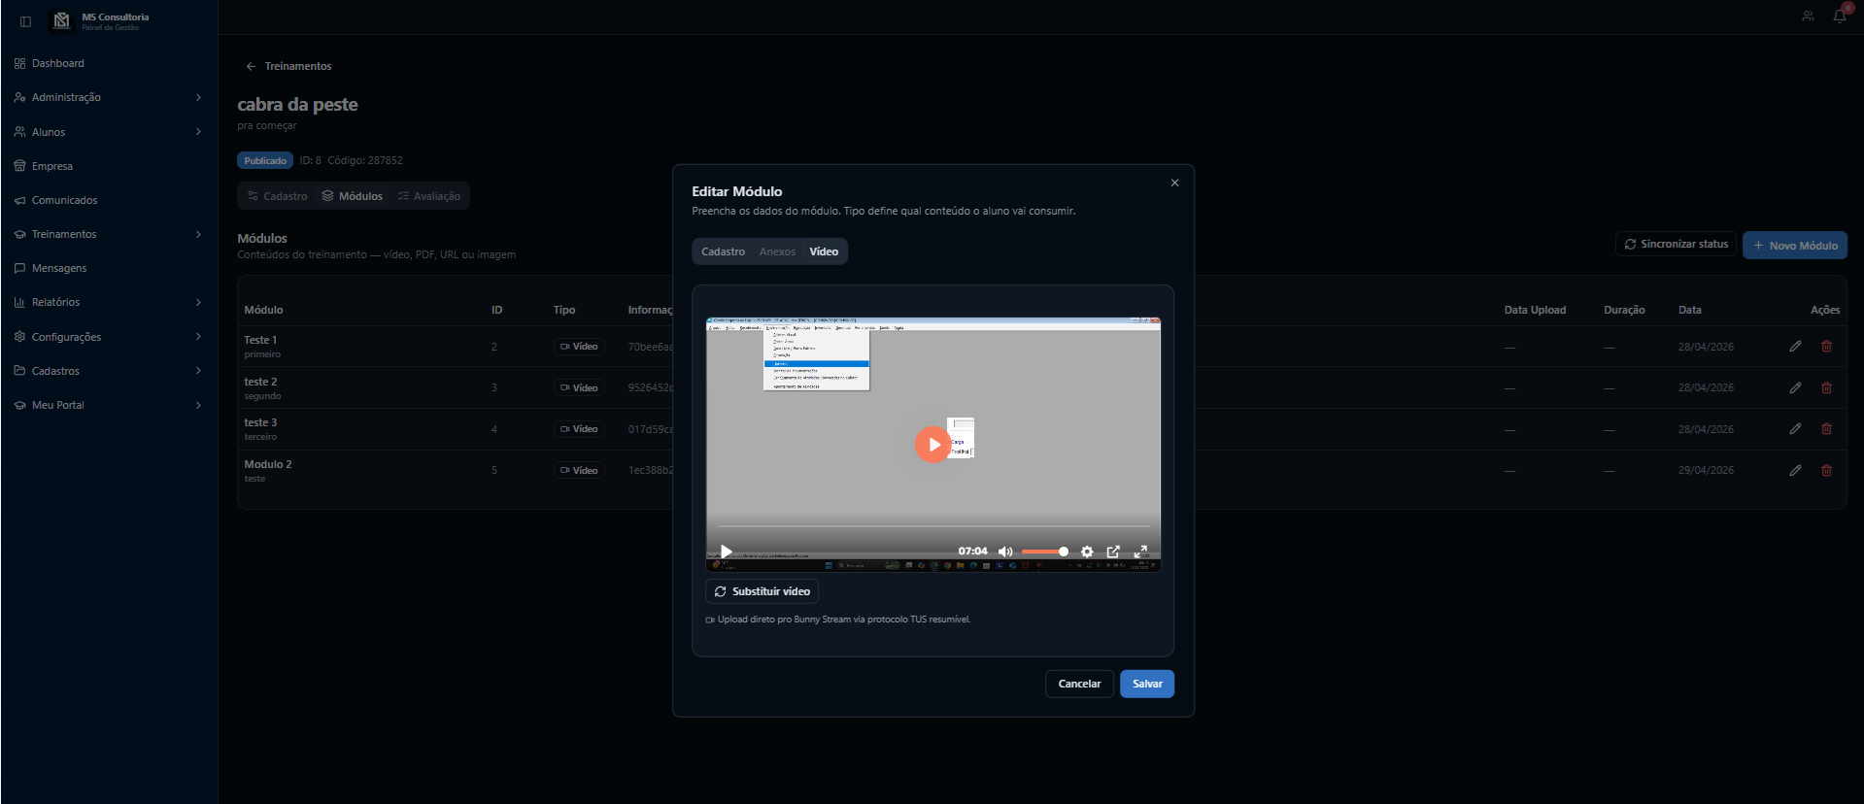
Task: Click the Relatórios bar chart icon
Action: point(19,302)
